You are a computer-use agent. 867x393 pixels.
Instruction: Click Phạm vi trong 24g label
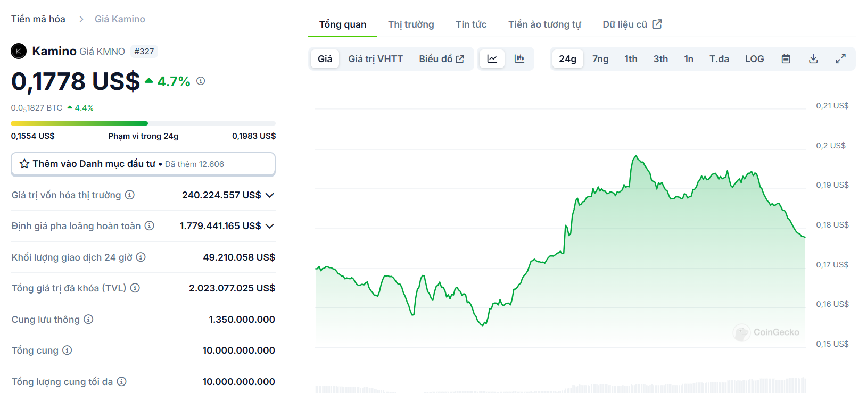(143, 136)
